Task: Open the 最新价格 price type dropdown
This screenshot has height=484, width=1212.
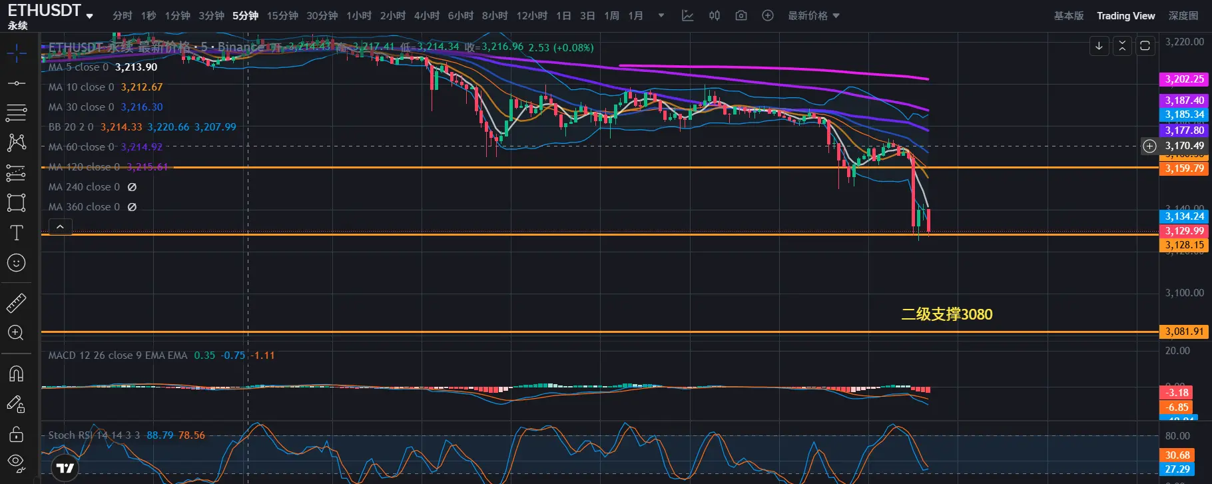Action: pyautogui.click(x=813, y=15)
